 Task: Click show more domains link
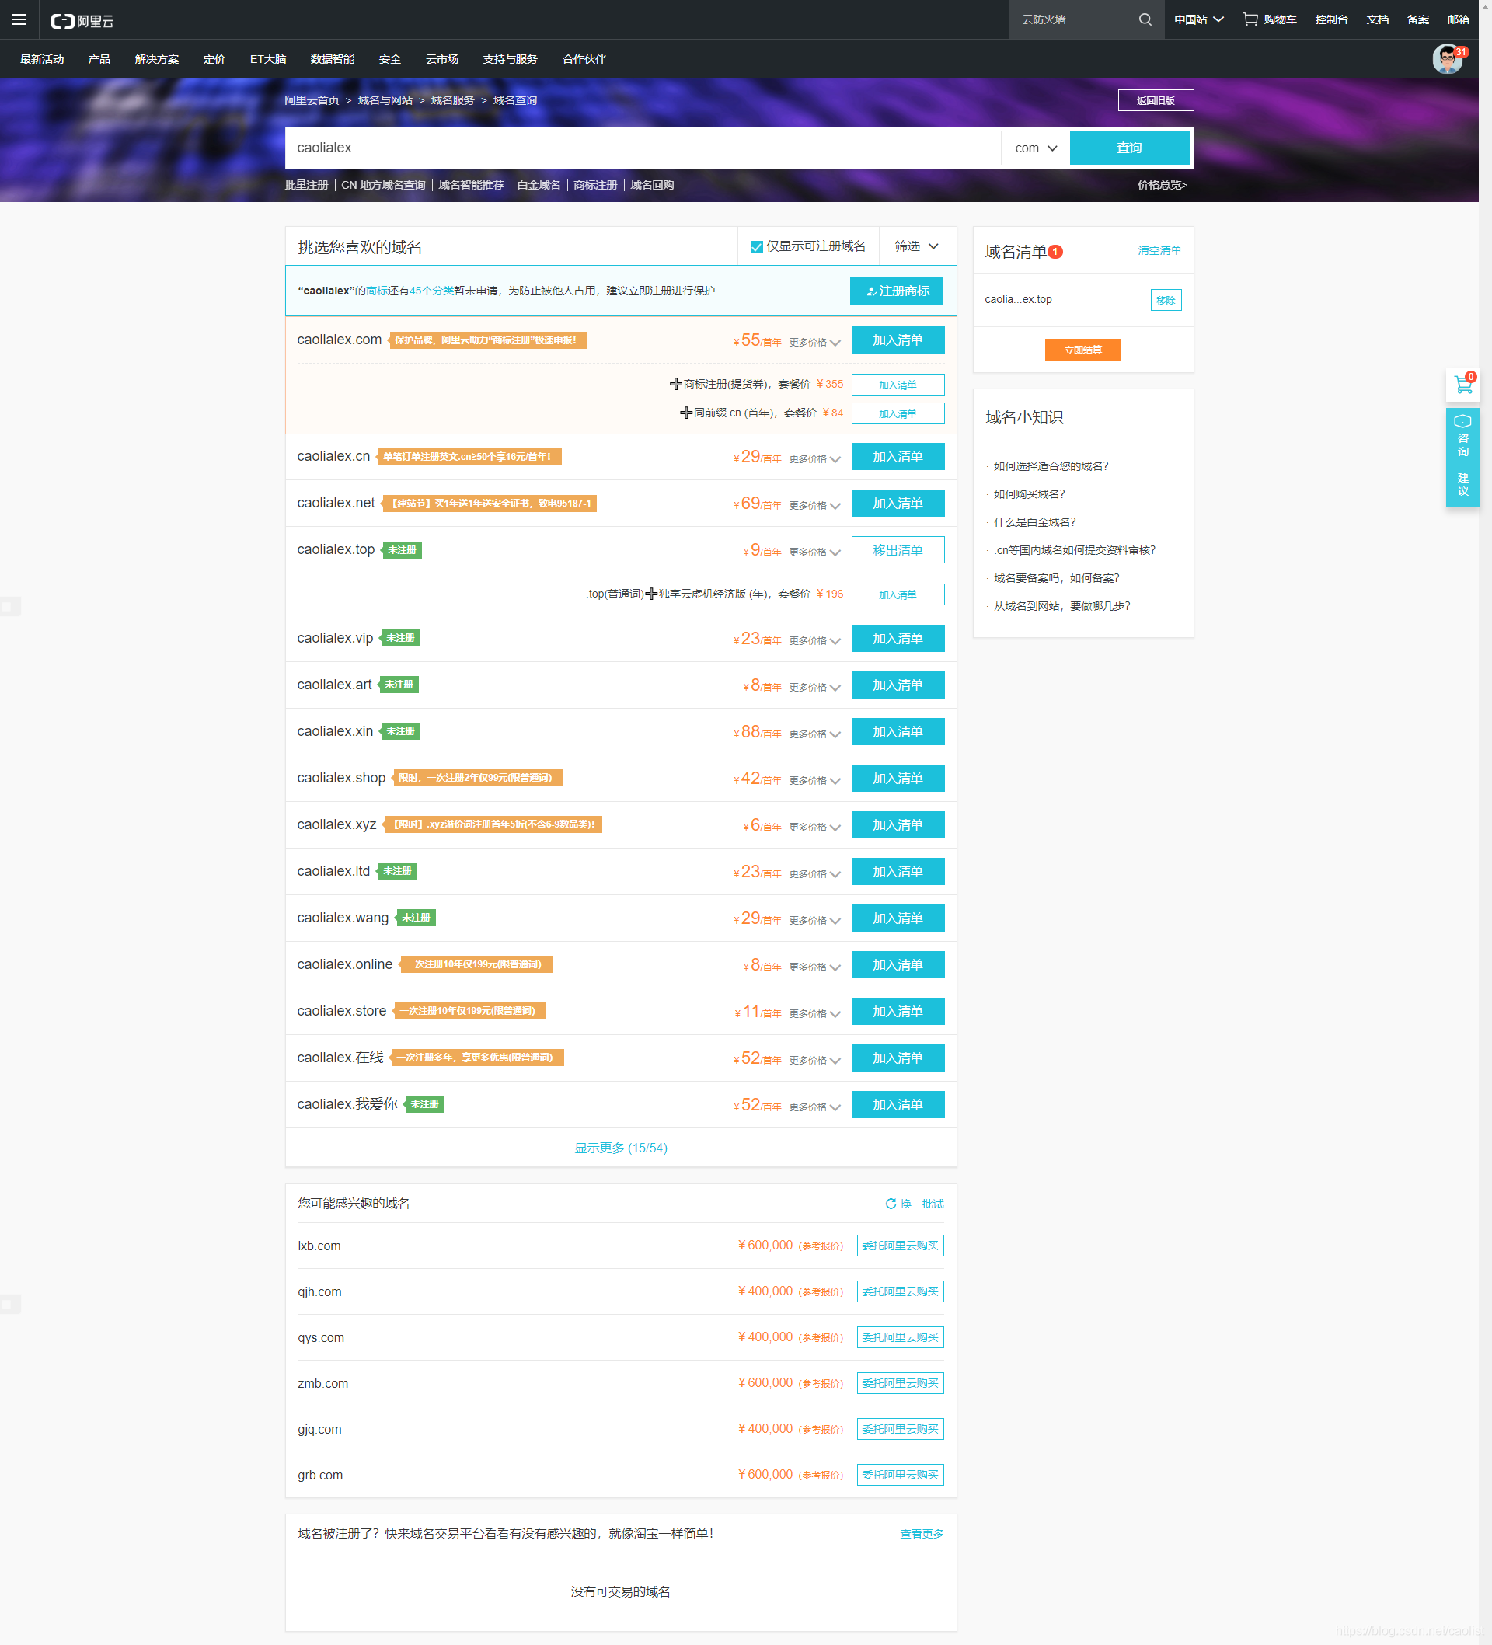[x=620, y=1148]
